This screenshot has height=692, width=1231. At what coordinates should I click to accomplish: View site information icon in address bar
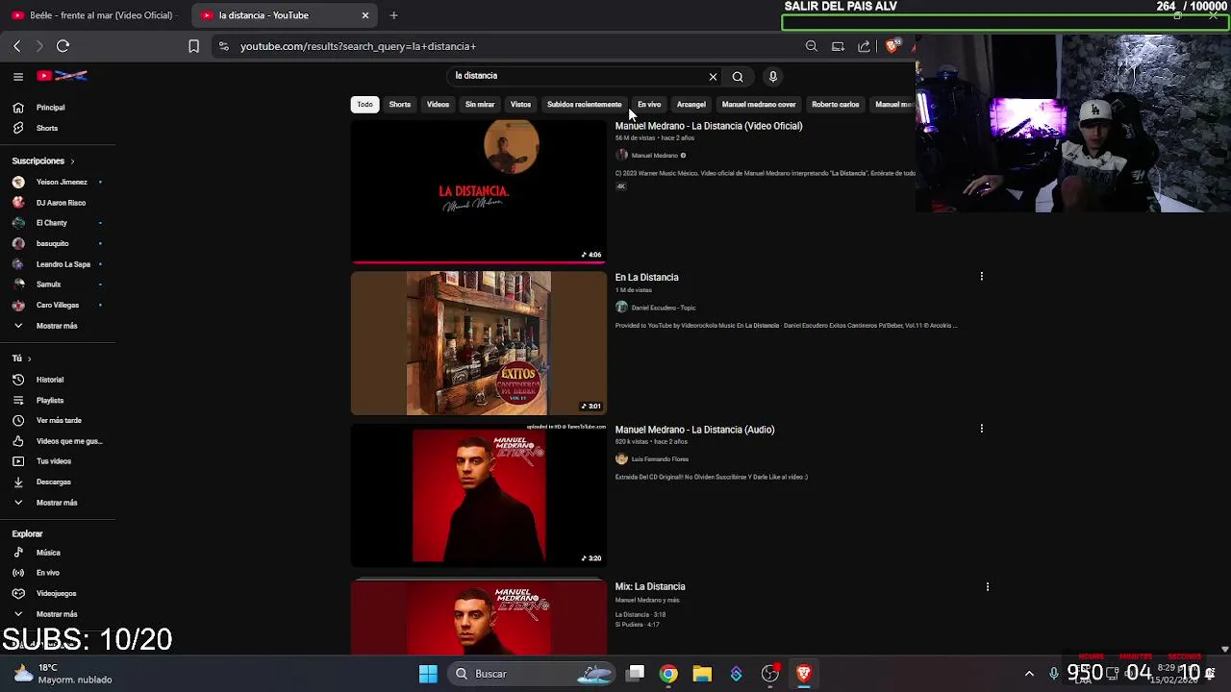[x=223, y=46]
